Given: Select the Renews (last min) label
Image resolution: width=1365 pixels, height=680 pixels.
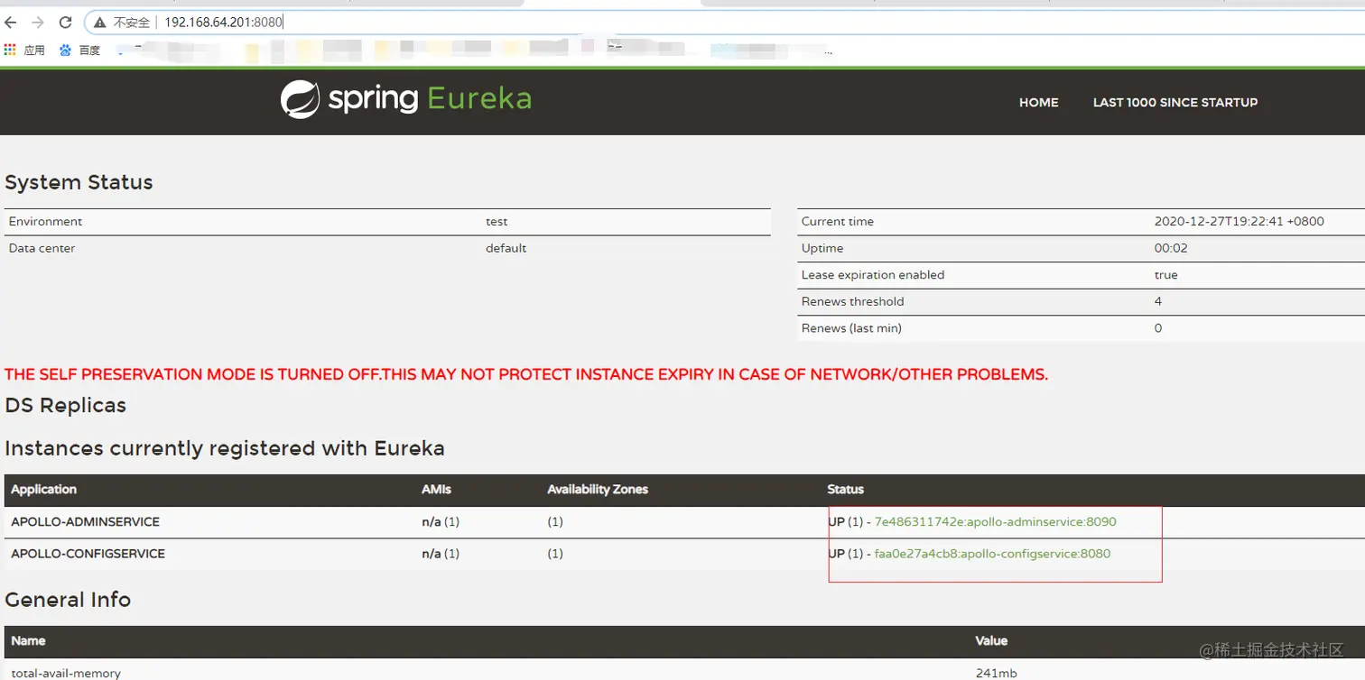Looking at the screenshot, I should pyautogui.click(x=851, y=328).
